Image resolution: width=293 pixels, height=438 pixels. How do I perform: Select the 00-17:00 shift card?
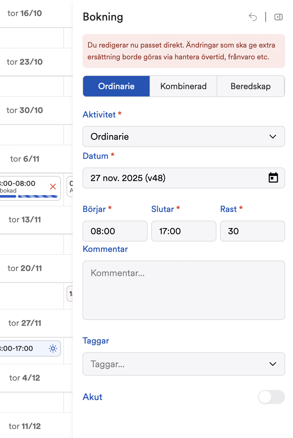pos(30,349)
